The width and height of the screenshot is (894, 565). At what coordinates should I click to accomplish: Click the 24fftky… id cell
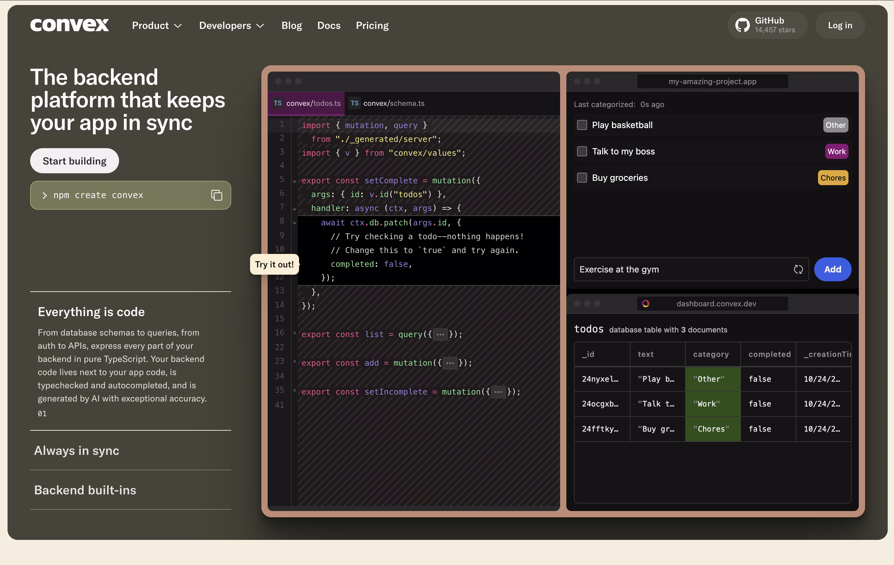(x=602, y=429)
